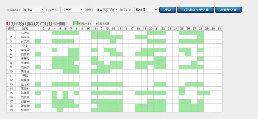Screen dimensions: 258x119
Task: Click row 6's green cell under day 26
Action: tap(188, 54)
